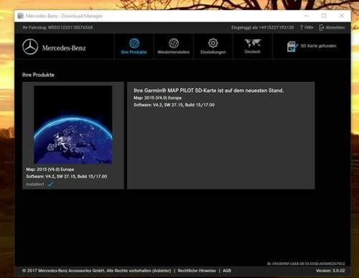Click 'Map: 2015 (V4.0) Europa' in details panel

coord(157,98)
